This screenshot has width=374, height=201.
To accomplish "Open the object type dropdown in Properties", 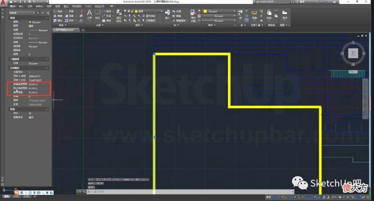I will 22,13.
